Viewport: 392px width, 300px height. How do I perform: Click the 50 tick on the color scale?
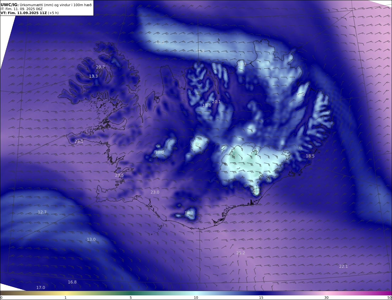coord(389,298)
